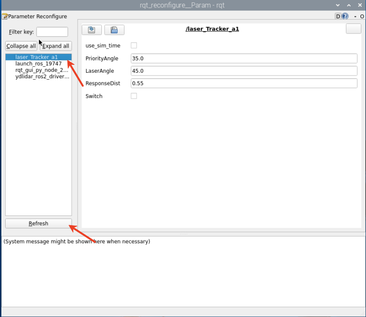Click the LaserAngle label

(100, 71)
